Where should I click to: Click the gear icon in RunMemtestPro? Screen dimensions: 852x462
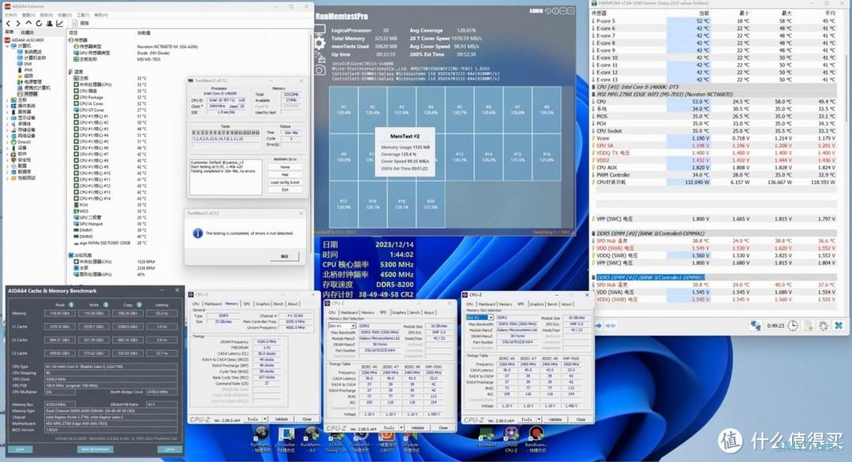[320, 43]
